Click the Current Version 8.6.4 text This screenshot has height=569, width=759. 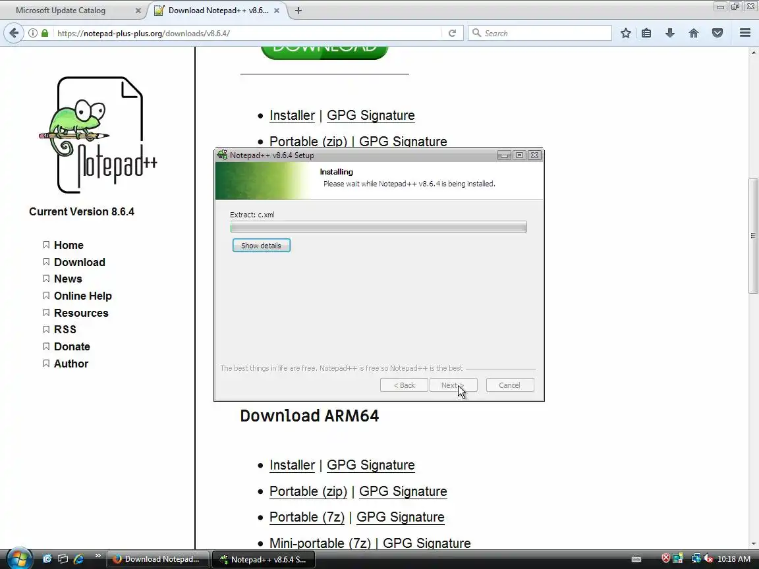click(x=81, y=212)
